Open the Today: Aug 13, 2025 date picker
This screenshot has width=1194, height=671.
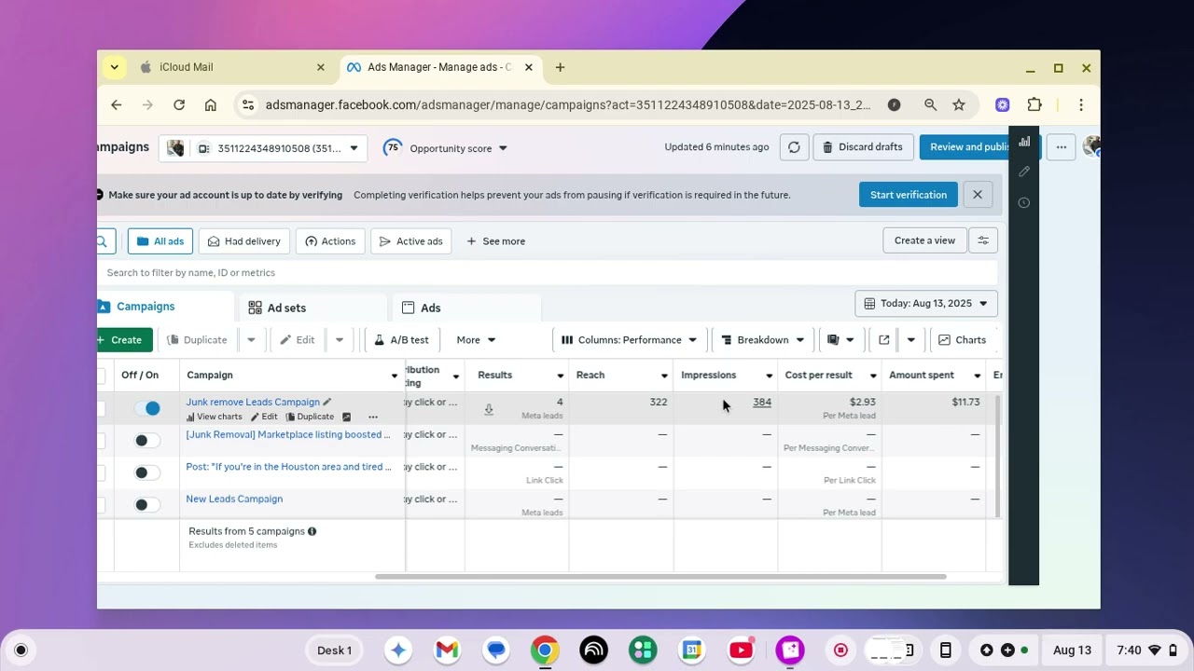pos(926,304)
